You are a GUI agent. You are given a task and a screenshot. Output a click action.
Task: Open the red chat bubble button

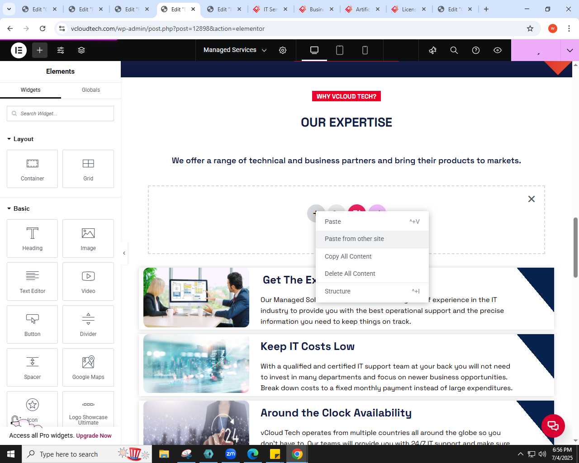pos(553,425)
